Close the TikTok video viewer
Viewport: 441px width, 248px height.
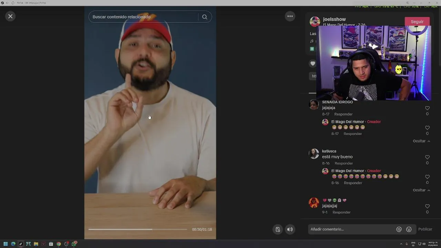tap(10, 16)
